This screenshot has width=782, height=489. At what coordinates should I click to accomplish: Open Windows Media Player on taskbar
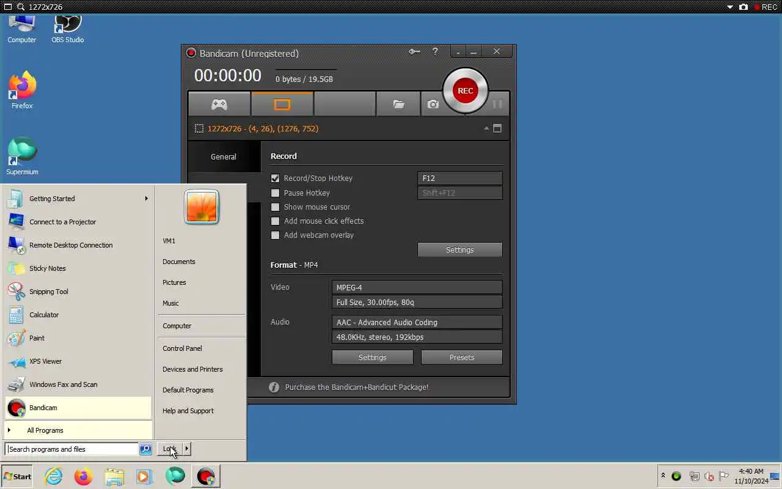tap(144, 476)
